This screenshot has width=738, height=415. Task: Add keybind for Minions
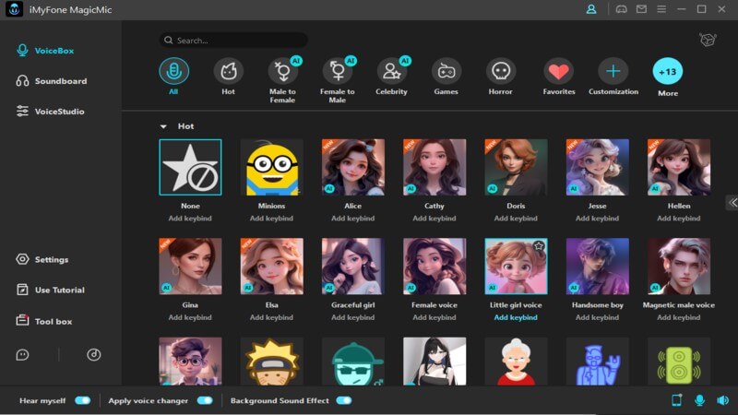(x=271, y=219)
